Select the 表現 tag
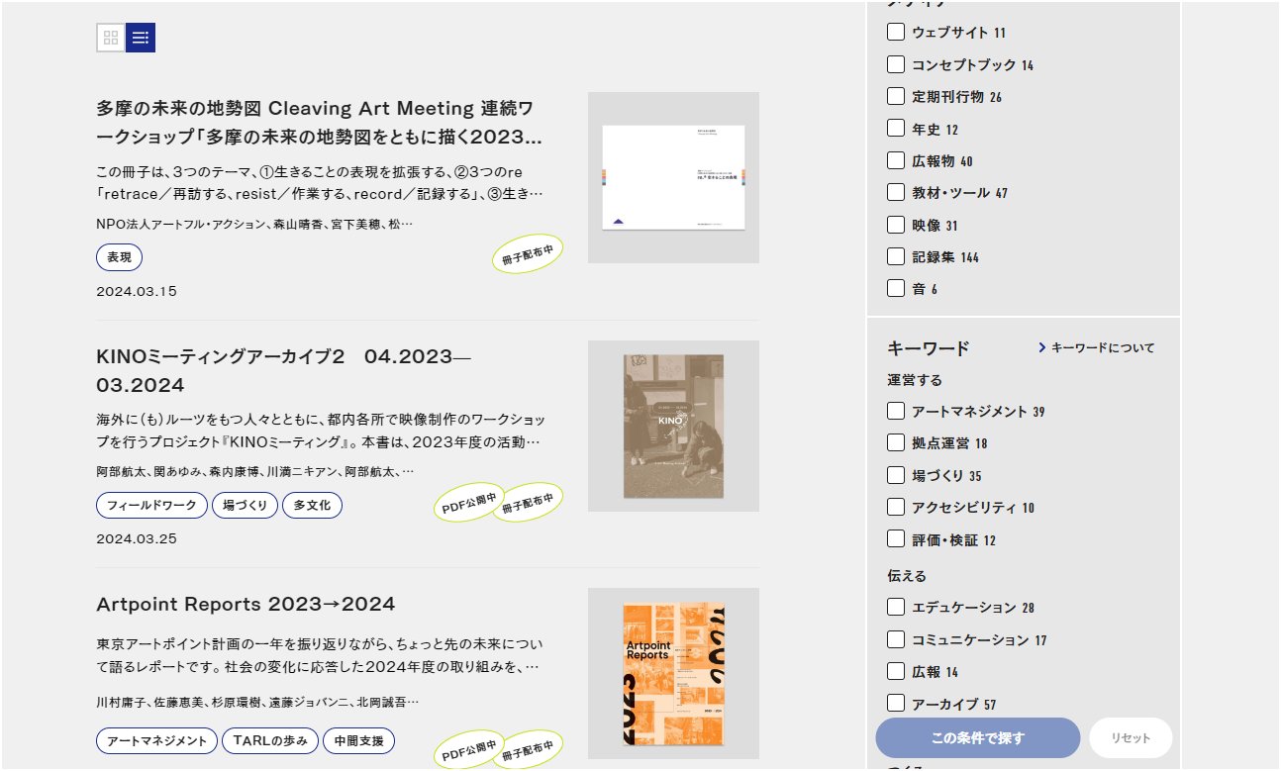Screen dimensions: 1281x771 [119, 257]
